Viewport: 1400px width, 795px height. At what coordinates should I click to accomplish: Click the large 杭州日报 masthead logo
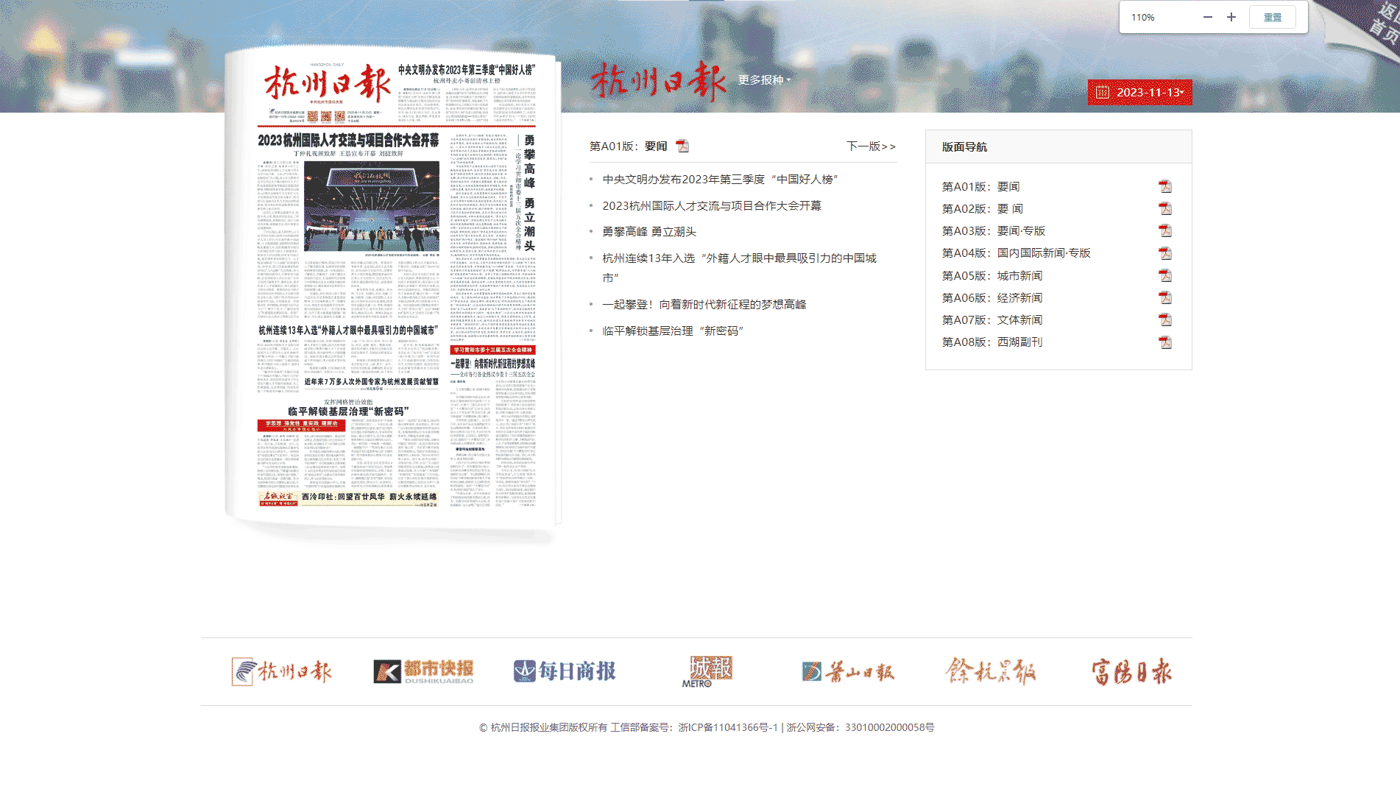pyautogui.click(x=659, y=81)
